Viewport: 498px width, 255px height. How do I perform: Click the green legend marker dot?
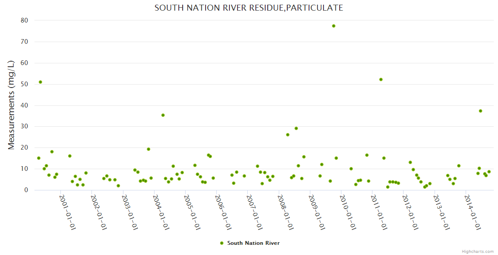point(221,243)
